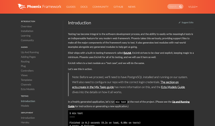Open the Guides menu item
Viewport: 215px width, 126px height.
click(x=71, y=7)
